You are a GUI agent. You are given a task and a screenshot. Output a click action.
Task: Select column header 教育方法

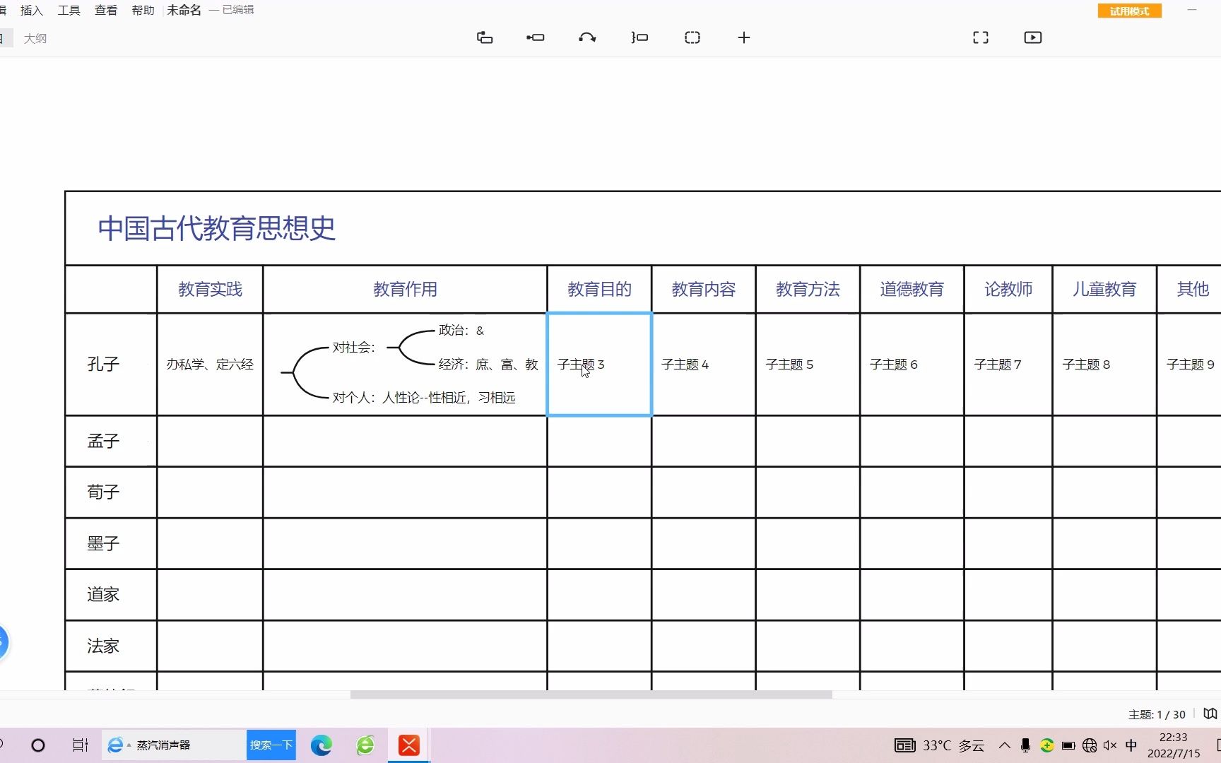808,289
